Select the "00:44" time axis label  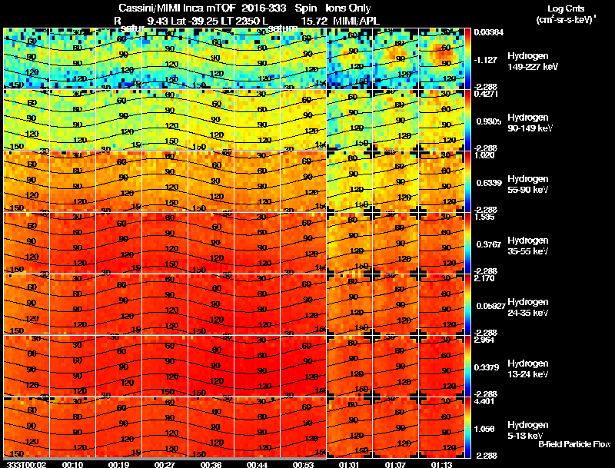point(257,464)
